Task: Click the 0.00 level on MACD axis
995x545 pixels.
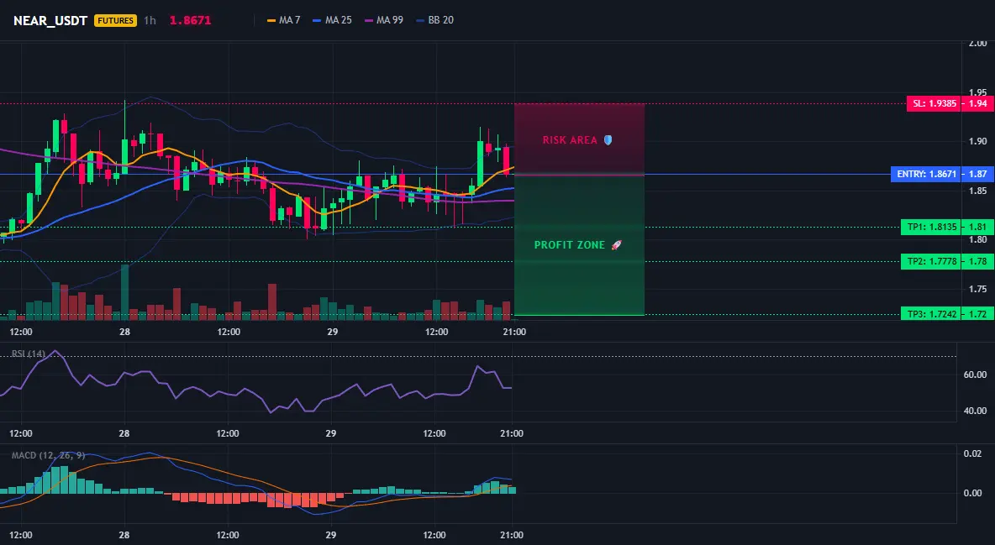Action: [x=973, y=493]
